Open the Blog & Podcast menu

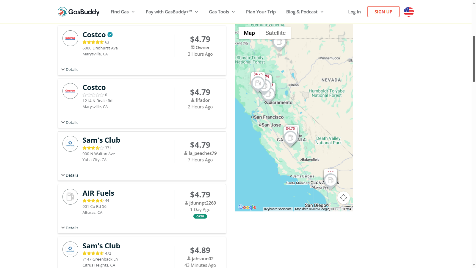click(305, 12)
